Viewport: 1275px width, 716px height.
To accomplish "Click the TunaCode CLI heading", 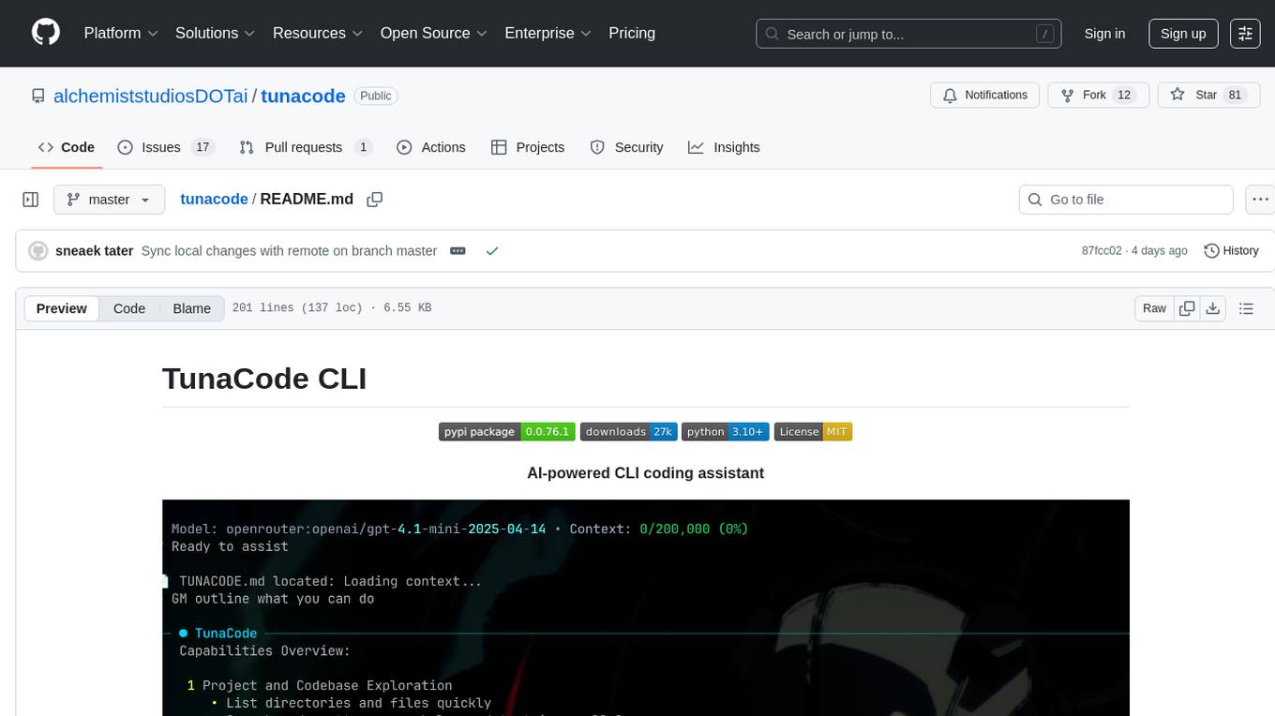I will pyautogui.click(x=264, y=378).
